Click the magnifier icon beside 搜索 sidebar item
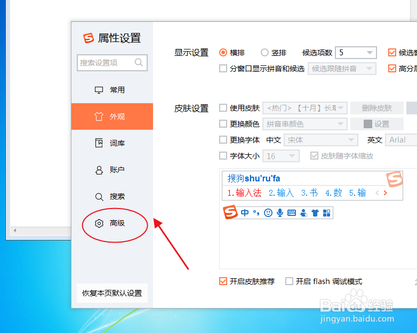Screen dimensions: 417x333 (x=99, y=197)
